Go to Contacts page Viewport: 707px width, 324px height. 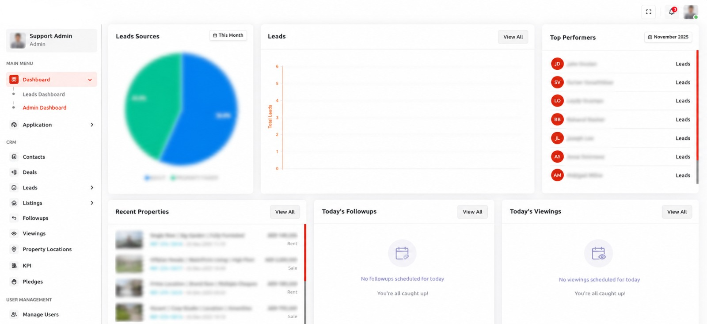click(34, 157)
